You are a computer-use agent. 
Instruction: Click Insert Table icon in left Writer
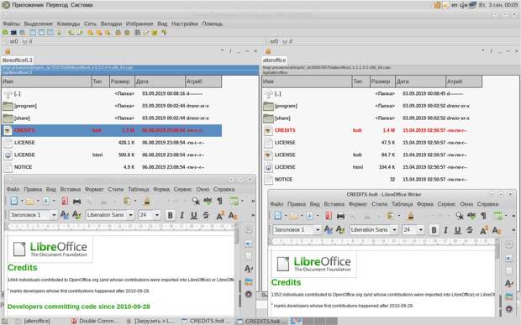pyautogui.click(x=234, y=201)
